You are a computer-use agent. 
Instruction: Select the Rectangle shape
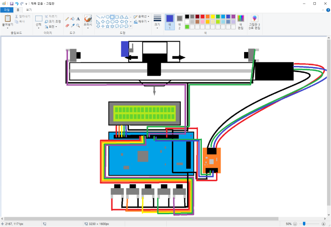112,17
